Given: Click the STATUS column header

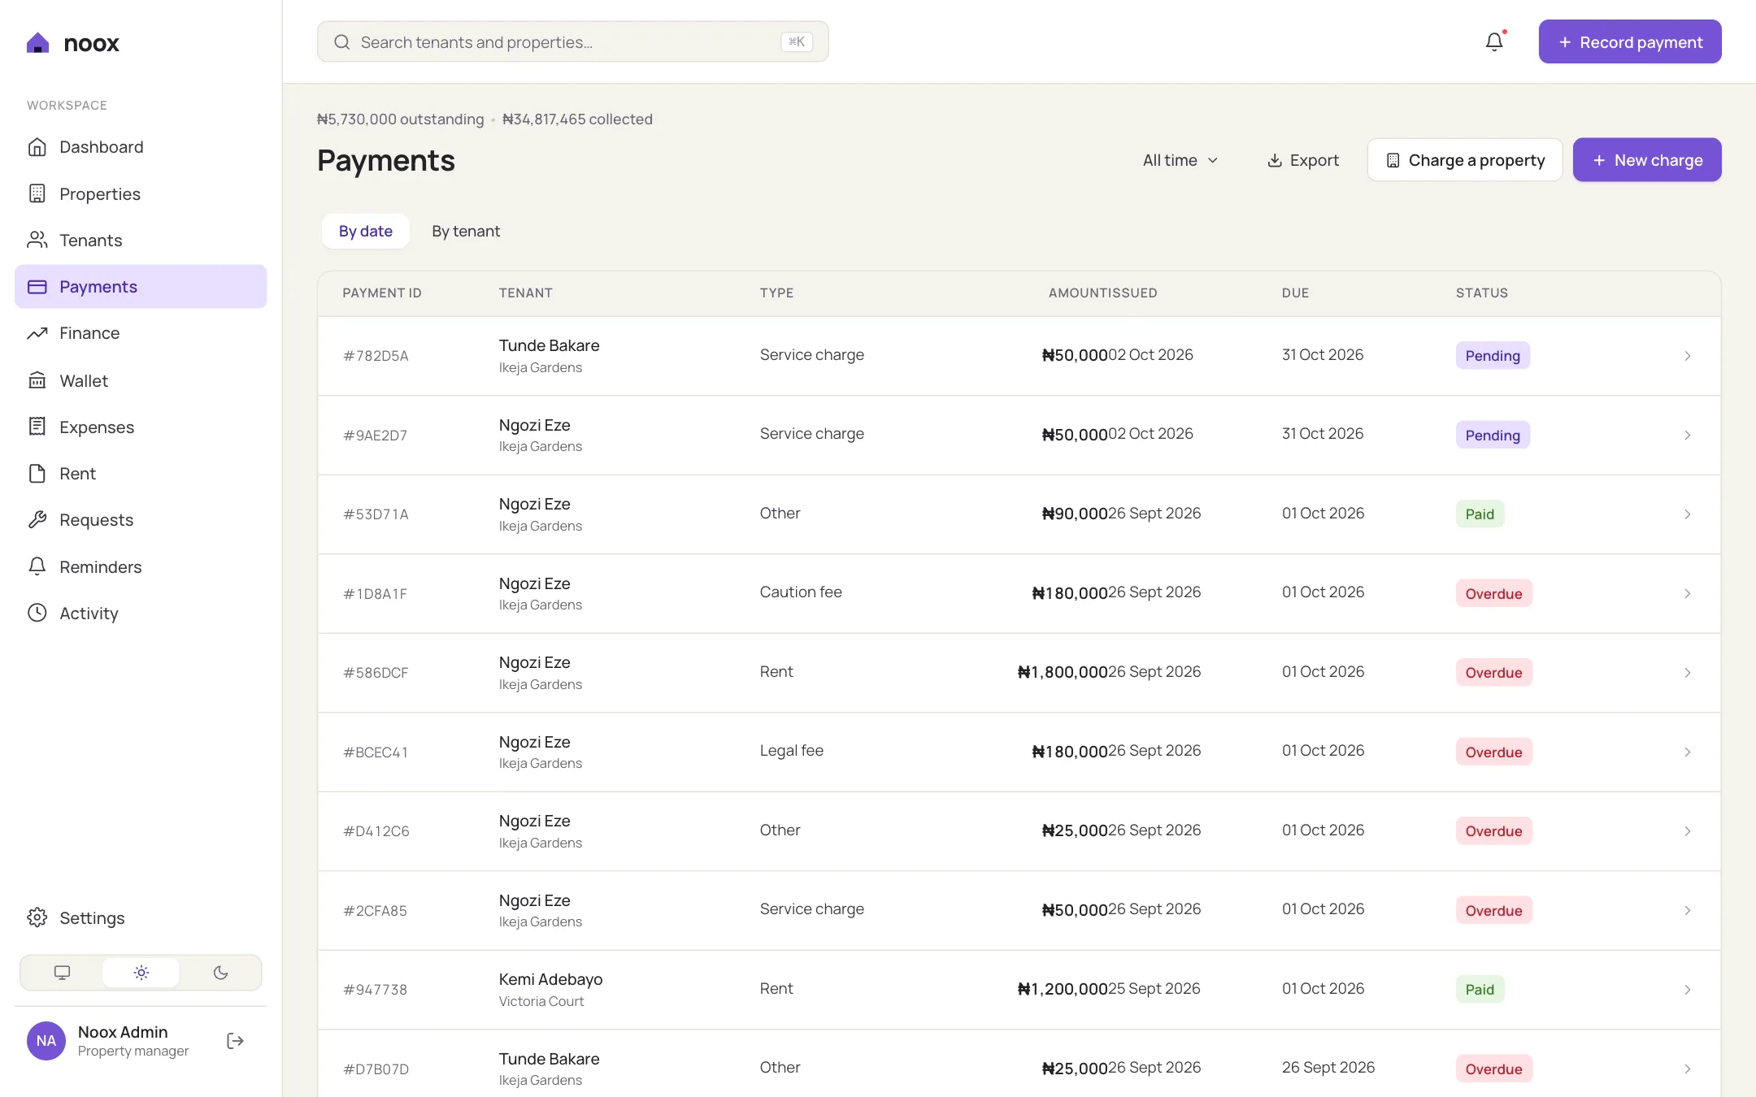Looking at the screenshot, I should (1482, 293).
